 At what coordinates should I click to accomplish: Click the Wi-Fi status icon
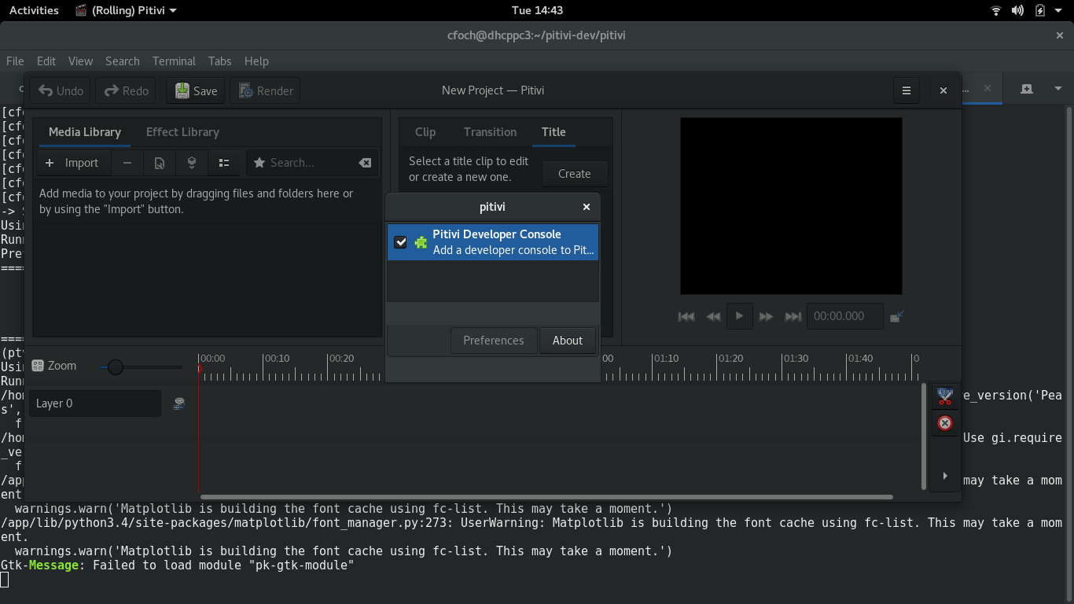coord(996,10)
